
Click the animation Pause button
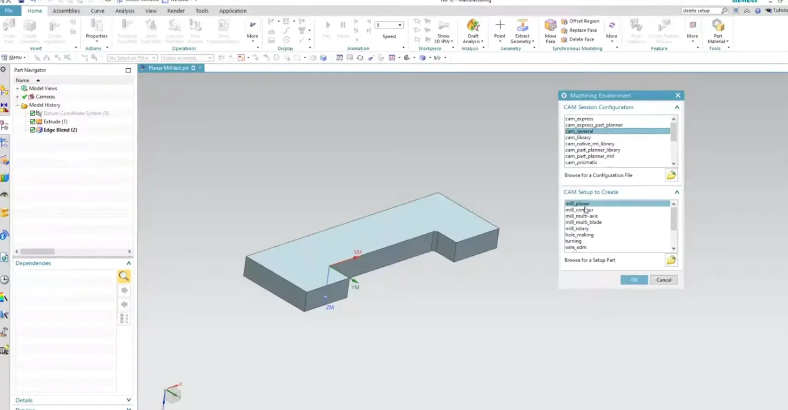pyautogui.click(x=343, y=25)
